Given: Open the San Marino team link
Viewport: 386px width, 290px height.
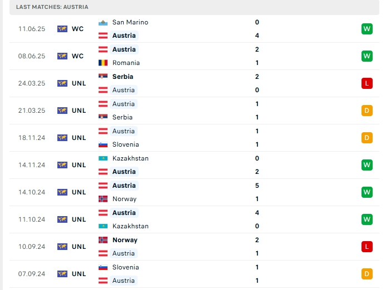Looking at the screenshot, I should (130, 22).
